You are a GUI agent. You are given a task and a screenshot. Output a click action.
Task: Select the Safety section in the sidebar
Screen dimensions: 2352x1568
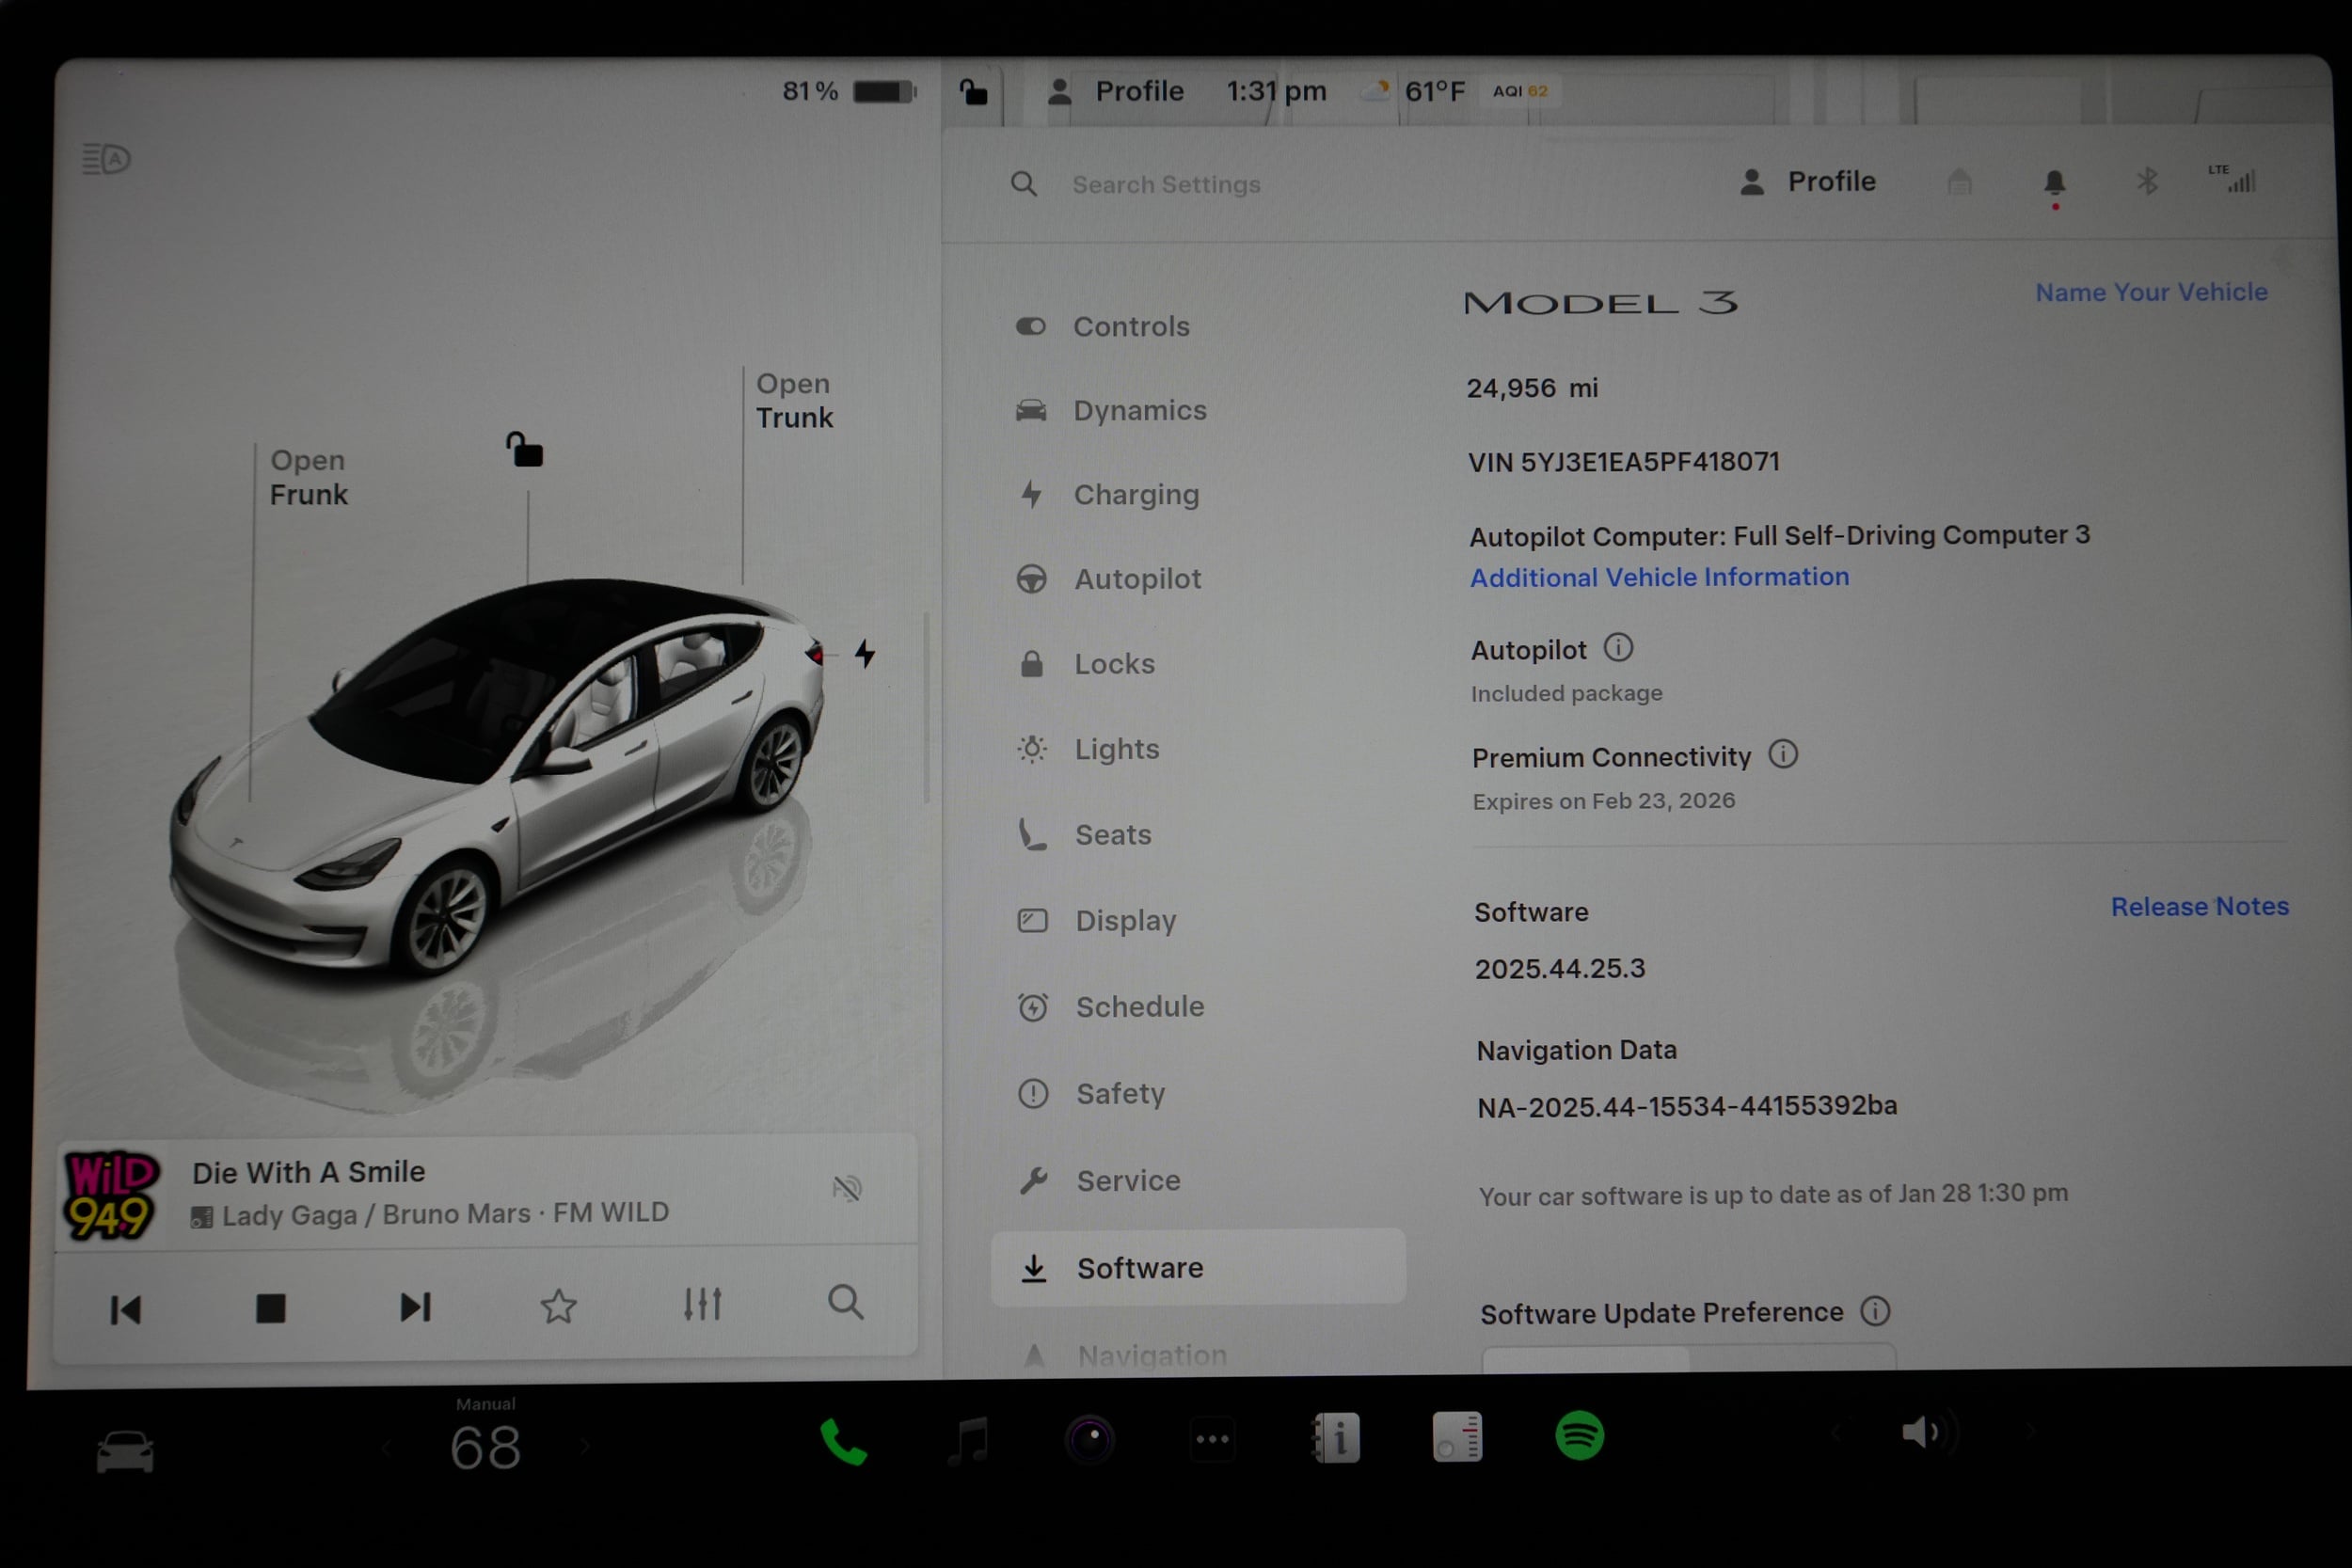(1120, 1093)
